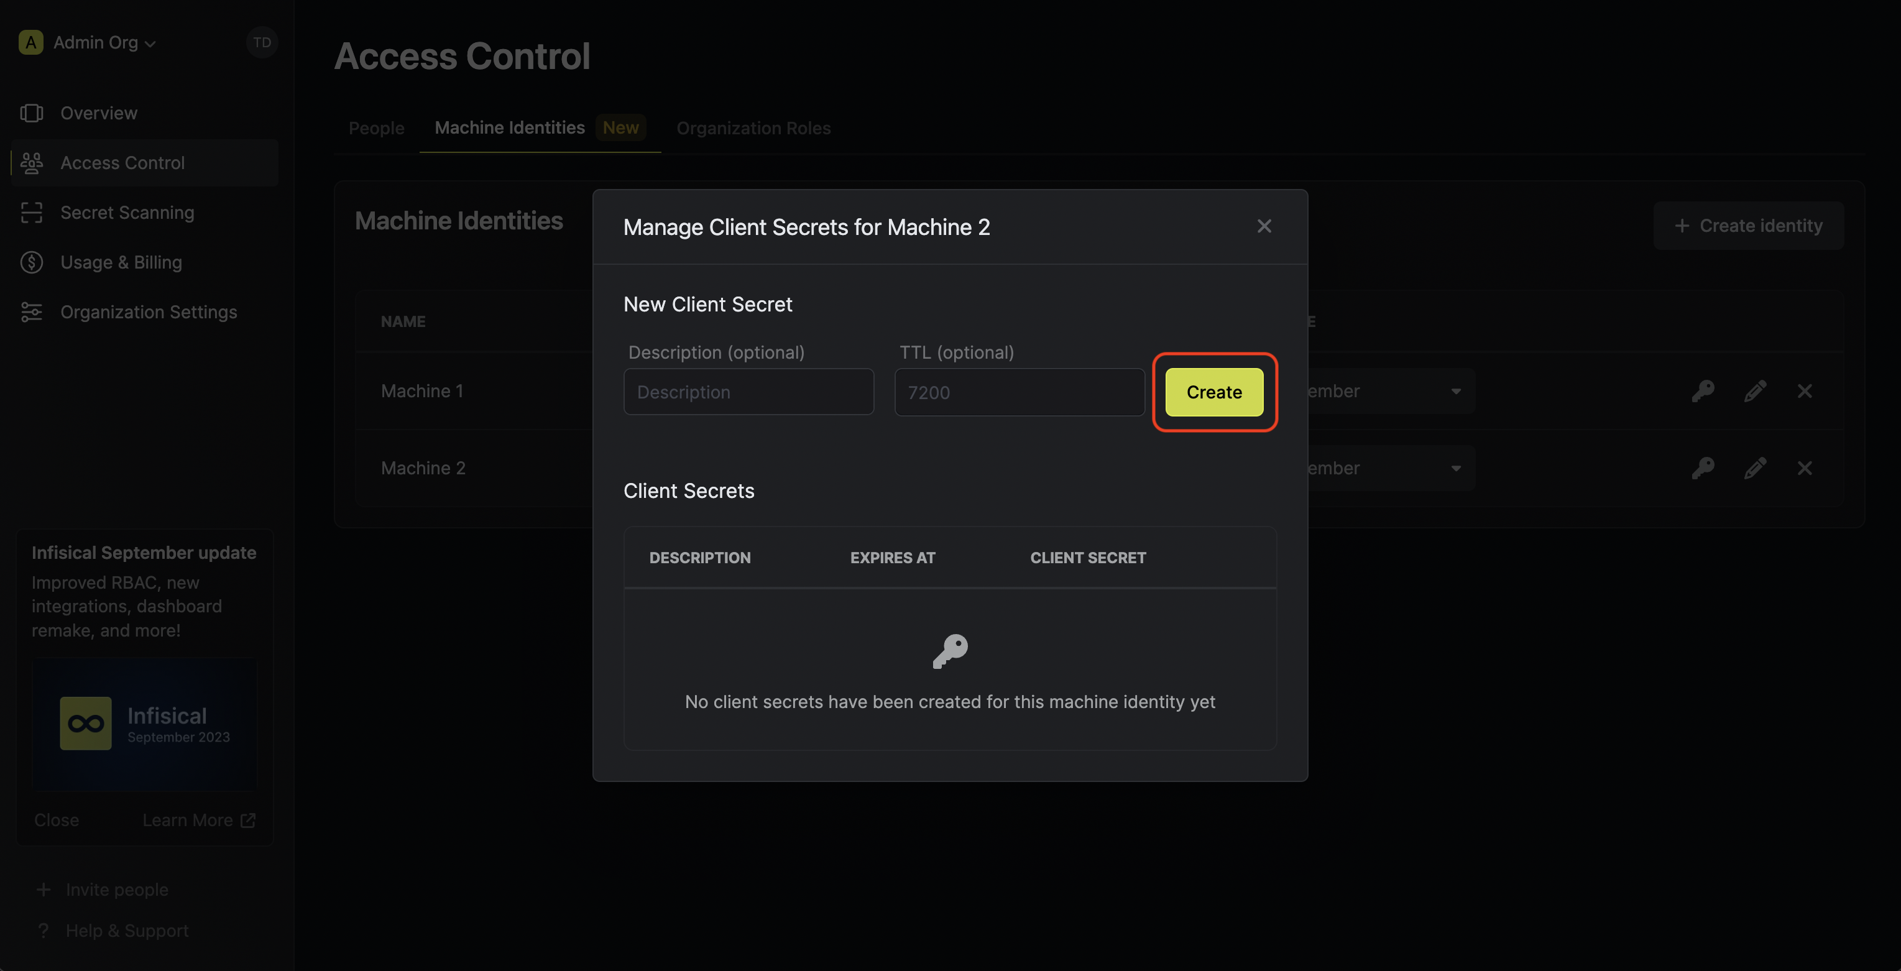This screenshot has height=971, width=1901.
Task: Click Invite people link
Action: click(117, 890)
